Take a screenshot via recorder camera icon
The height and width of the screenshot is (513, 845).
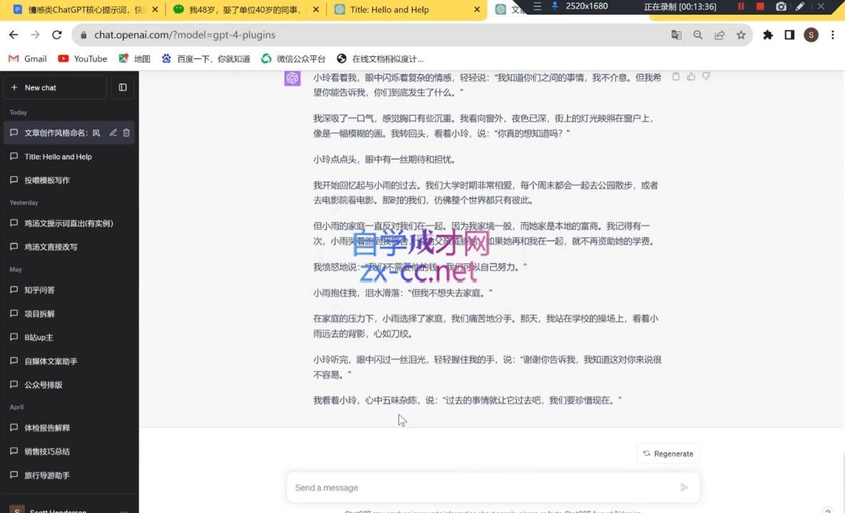[x=781, y=6]
